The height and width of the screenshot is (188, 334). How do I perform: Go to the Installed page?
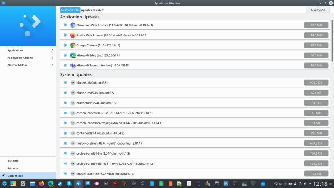28,161
